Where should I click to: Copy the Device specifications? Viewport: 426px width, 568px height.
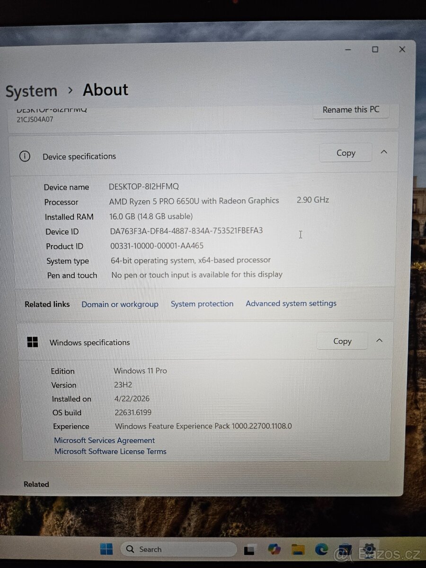(x=346, y=152)
